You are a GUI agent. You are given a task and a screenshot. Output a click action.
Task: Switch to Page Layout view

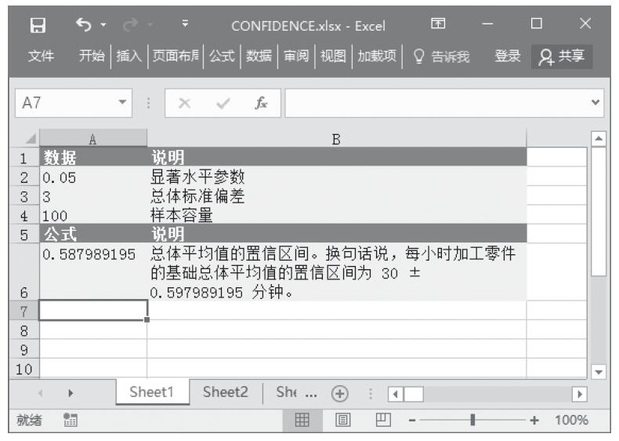tap(342, 421)
